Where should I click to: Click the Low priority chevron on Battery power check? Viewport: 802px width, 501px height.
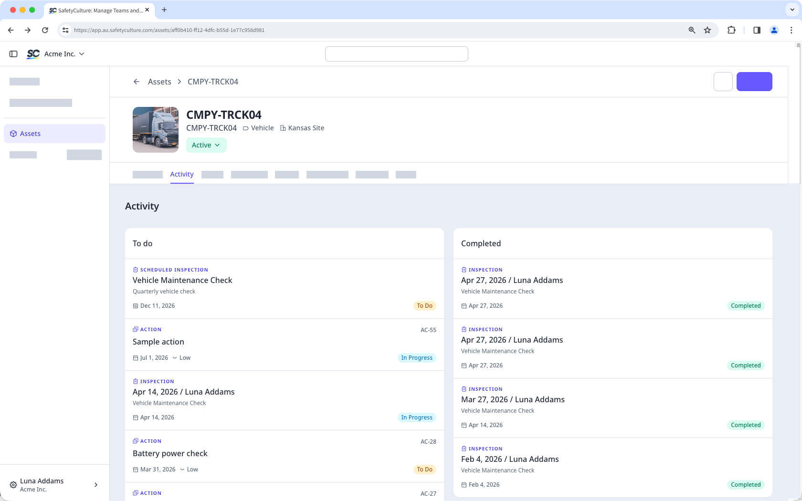(182, 470)
